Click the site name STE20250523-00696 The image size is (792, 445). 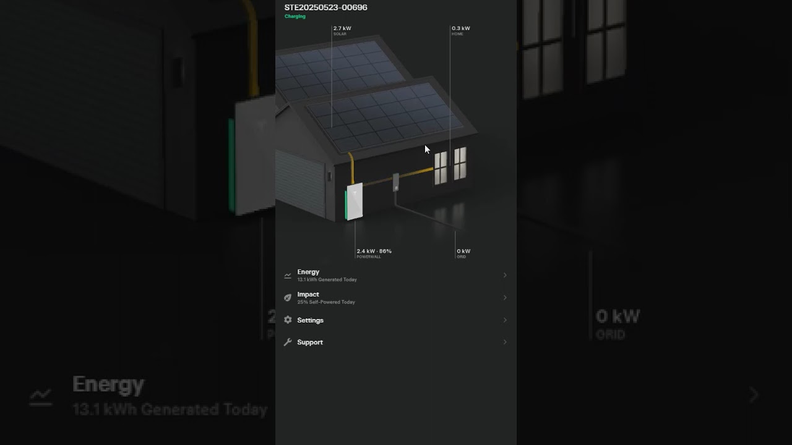326,7
